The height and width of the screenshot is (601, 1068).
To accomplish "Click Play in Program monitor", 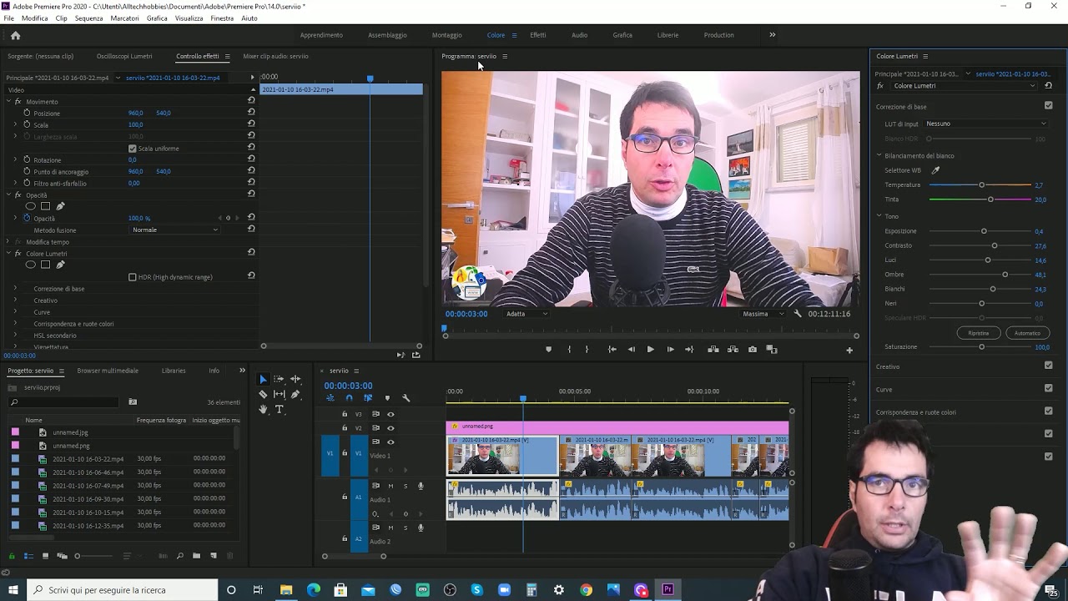I will (x=650, y=350).
